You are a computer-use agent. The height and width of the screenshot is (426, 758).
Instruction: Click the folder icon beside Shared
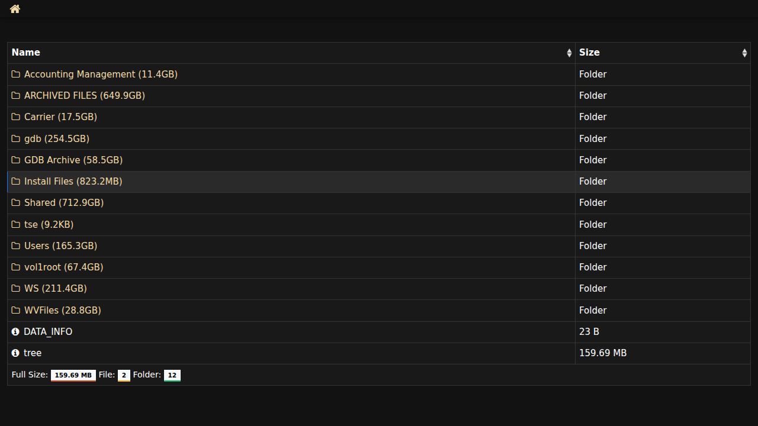[x=16, y=203]
